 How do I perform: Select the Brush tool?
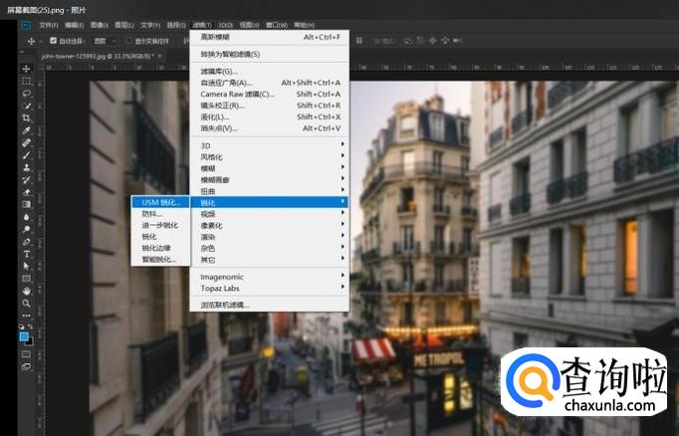point(27,155)
